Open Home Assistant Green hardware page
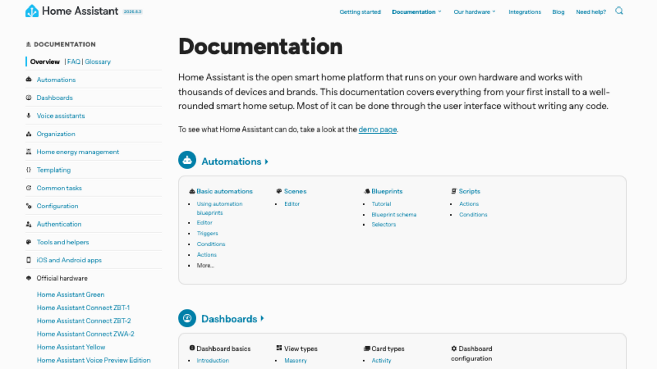This screenshot has height=369, width=657. (x=70, y=295)
